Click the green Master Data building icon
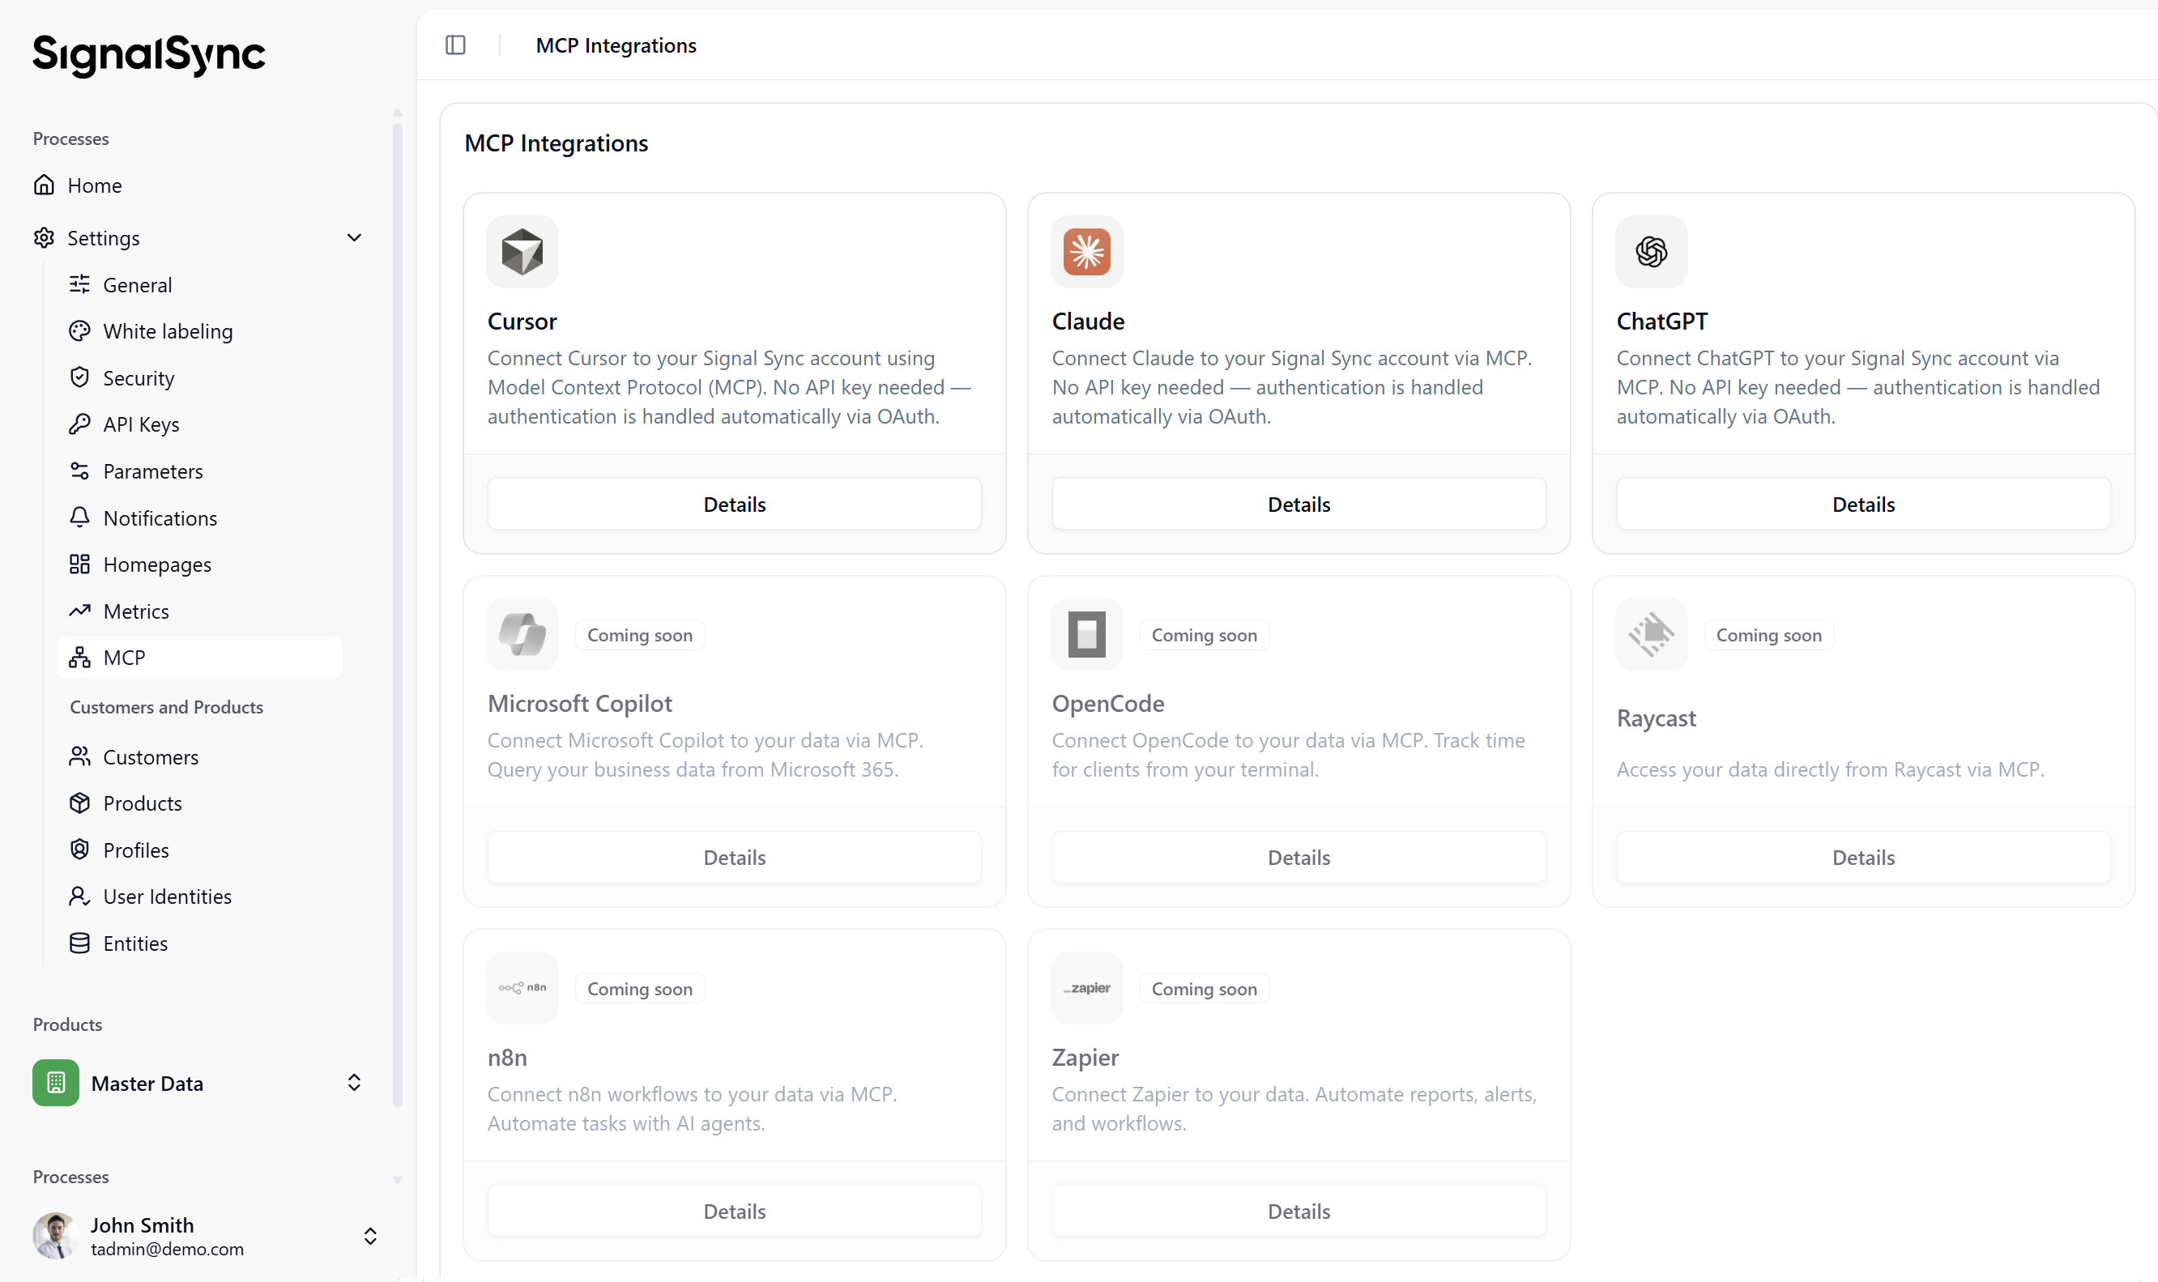The width and height of the screenshot is (2158, 1282). coord(56,1083)
